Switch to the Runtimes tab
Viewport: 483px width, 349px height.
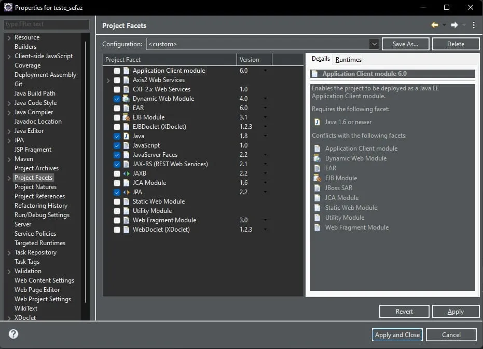coord(349,60)
